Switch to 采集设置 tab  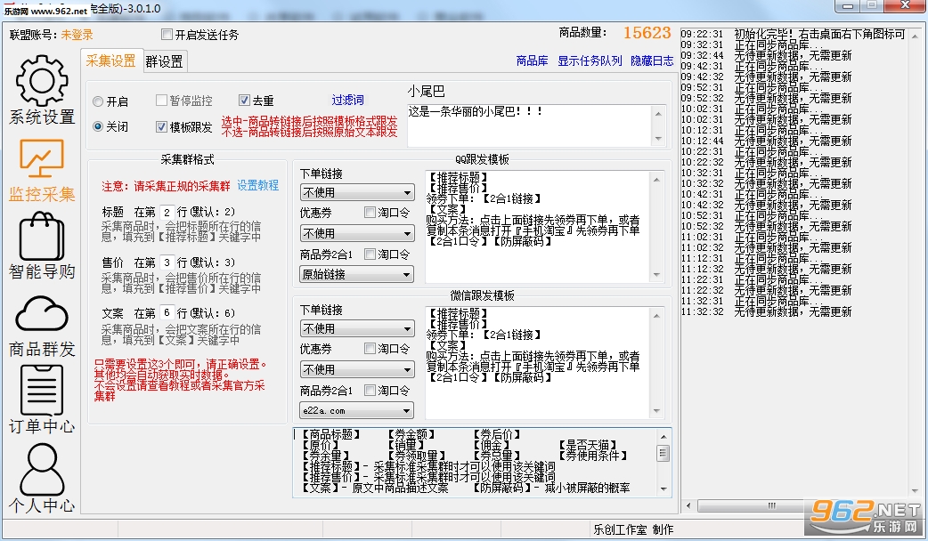[110, 61]
